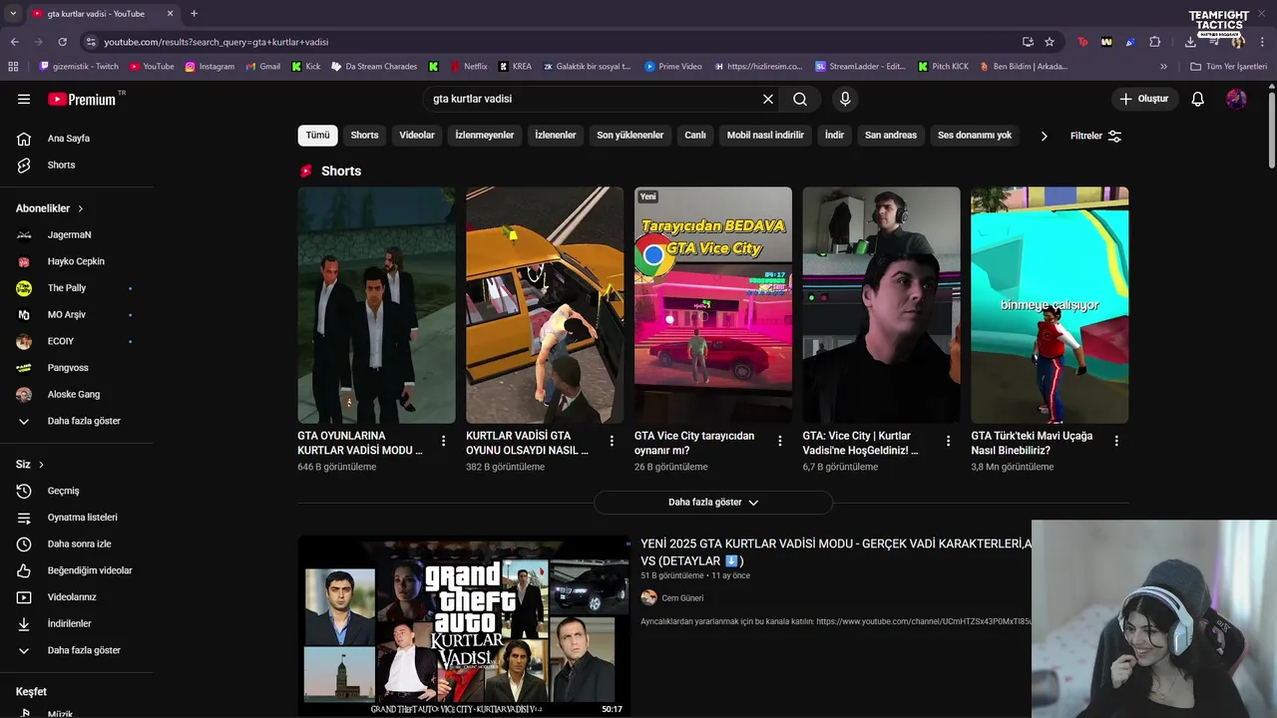
Task: Open options for GTA OYUNLARINA short
Action: point(444,441)
